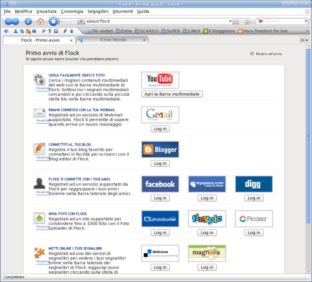This screenshot has height=282, width=312.
Task: Open the Segnalibri menu
Action: [98, 11]
